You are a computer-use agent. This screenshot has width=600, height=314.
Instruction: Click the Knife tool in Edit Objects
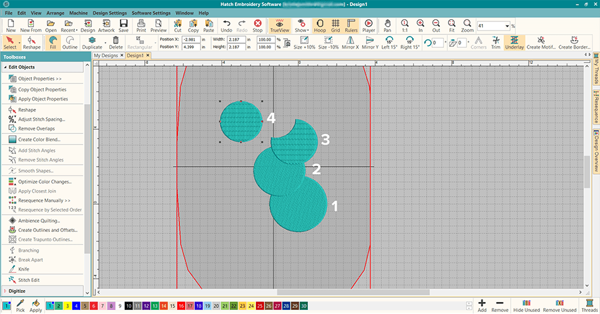coord(23,269)
